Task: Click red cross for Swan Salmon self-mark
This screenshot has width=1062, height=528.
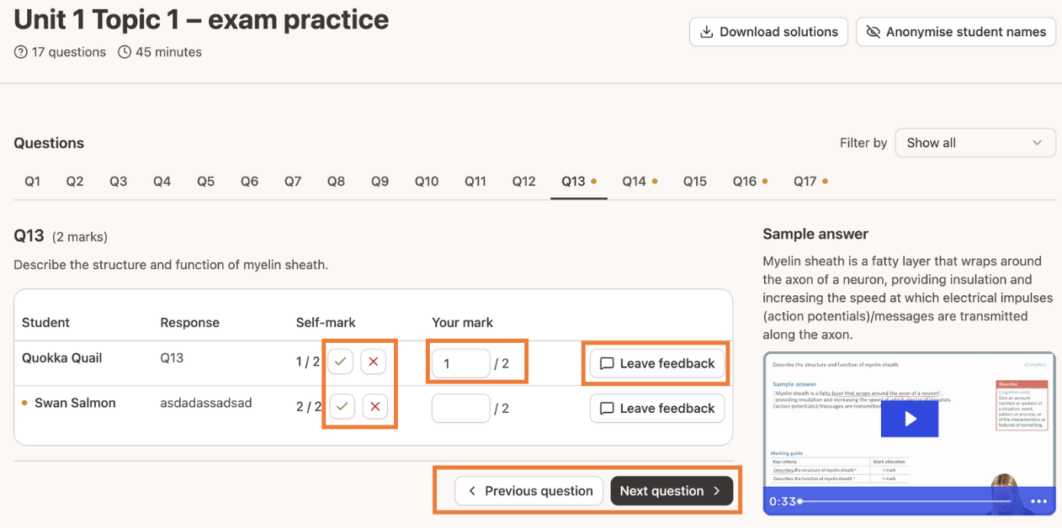Action: click(375, 407)
